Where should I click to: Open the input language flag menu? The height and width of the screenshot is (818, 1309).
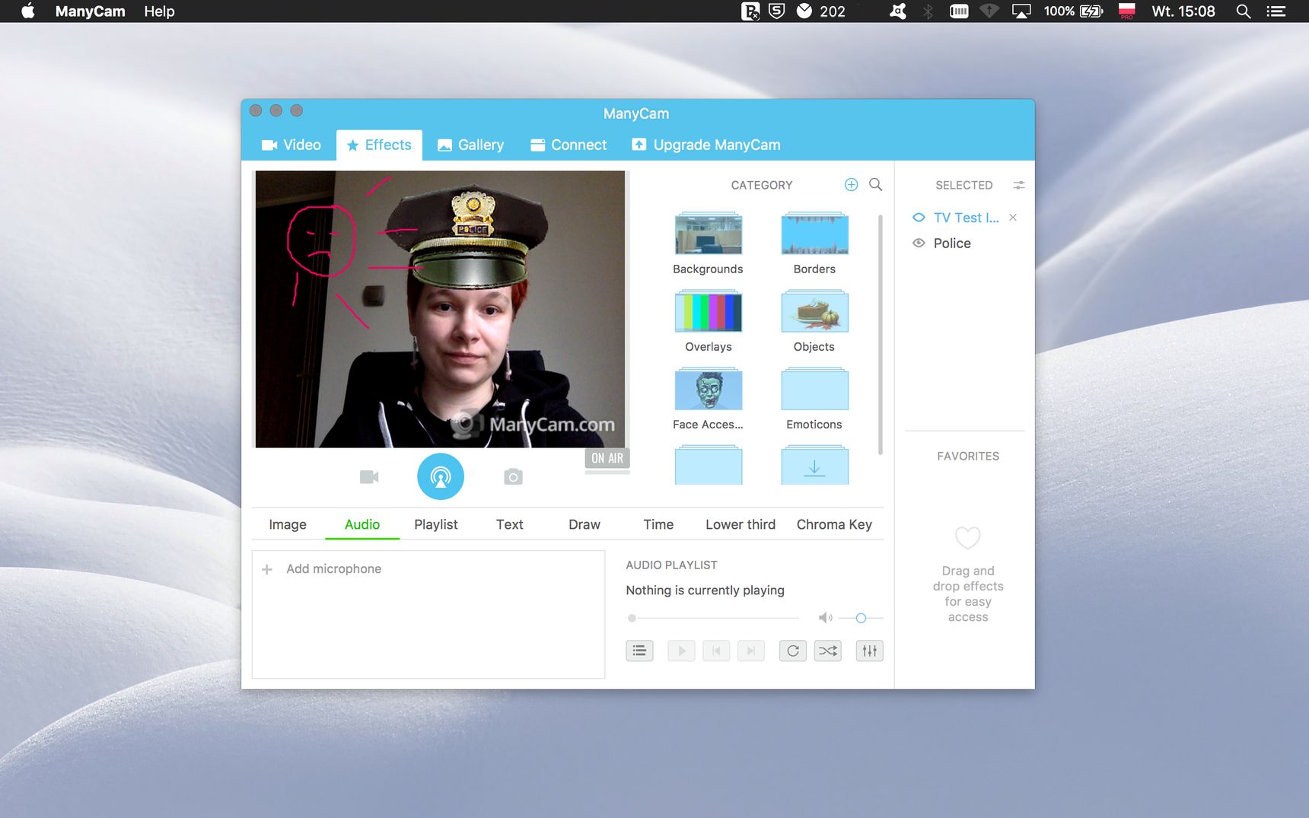coord(1127,11)
